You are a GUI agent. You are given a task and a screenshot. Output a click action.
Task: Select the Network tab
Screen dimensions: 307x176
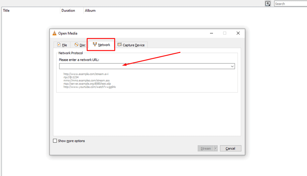tap(101, 44)
